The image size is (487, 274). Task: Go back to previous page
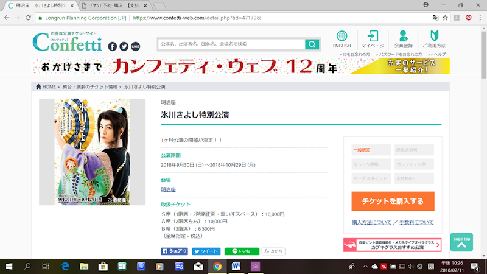coord(7,18)
